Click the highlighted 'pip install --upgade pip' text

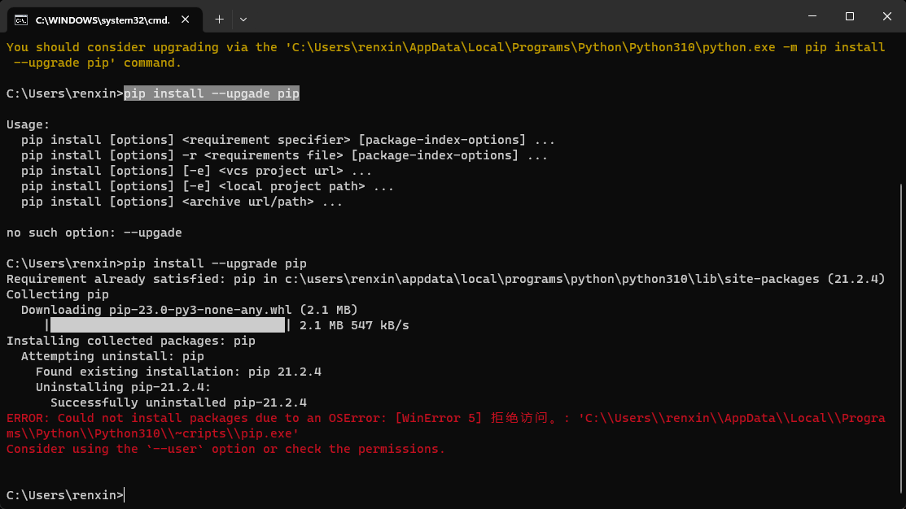[212, 94]
